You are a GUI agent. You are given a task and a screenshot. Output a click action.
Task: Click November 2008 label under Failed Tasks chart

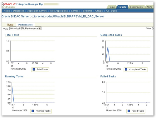coord(114,111)
